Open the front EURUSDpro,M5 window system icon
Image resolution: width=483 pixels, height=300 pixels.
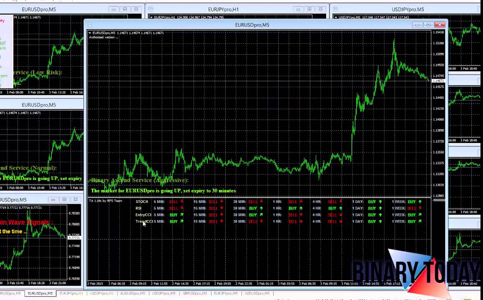(x=89, y=25)
